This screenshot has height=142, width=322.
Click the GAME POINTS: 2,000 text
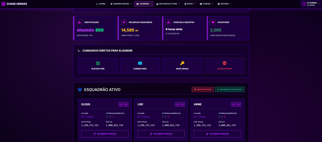[x=130, y=35]
